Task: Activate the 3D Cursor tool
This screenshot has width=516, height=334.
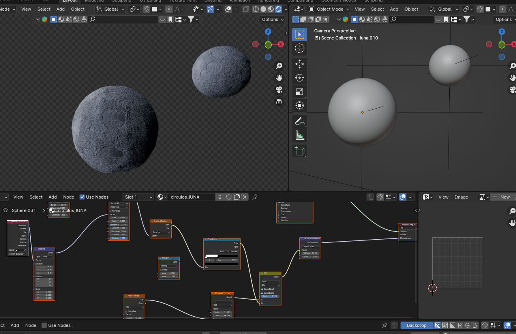Action: [x=300, y=49]
